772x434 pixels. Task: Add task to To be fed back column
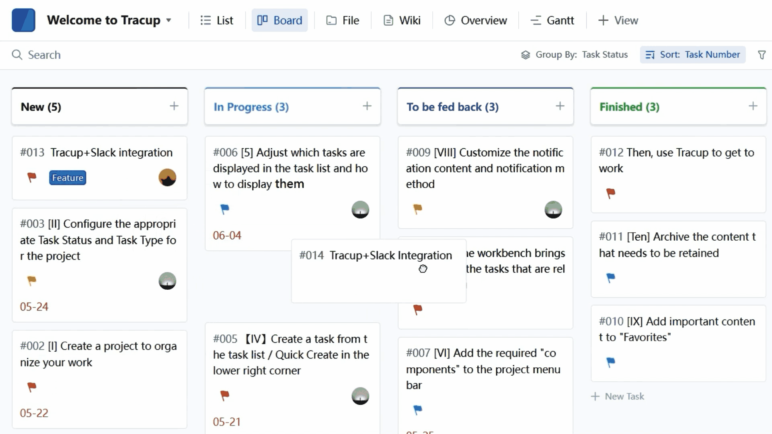pyautogui.click(x=560, y=106)
